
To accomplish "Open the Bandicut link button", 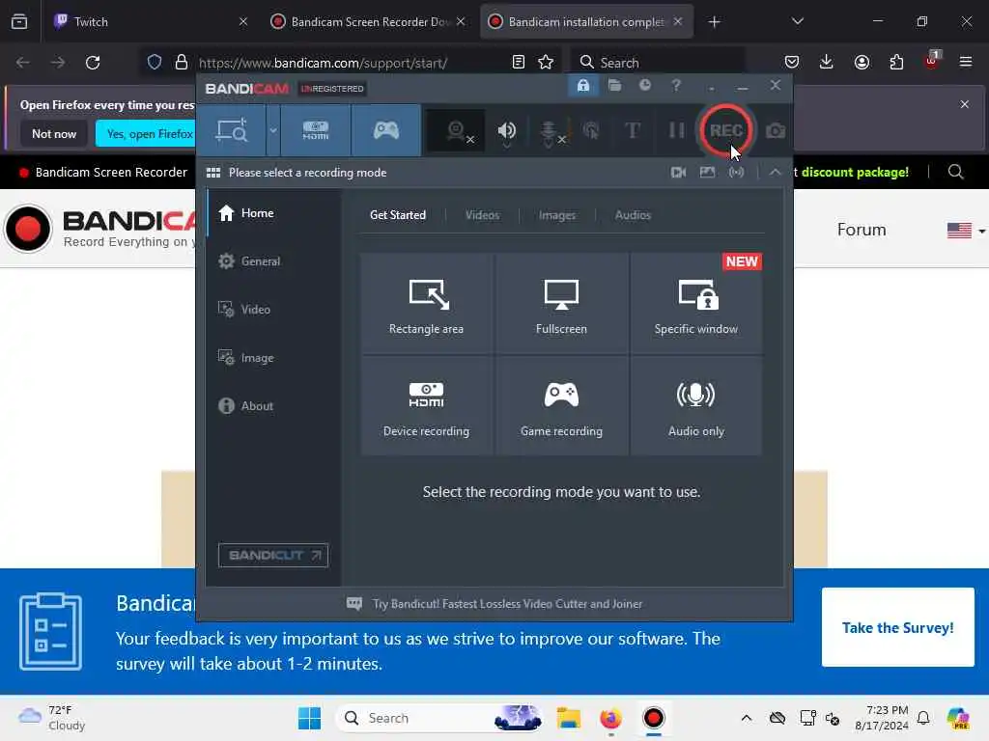I will tap(273, 555).
